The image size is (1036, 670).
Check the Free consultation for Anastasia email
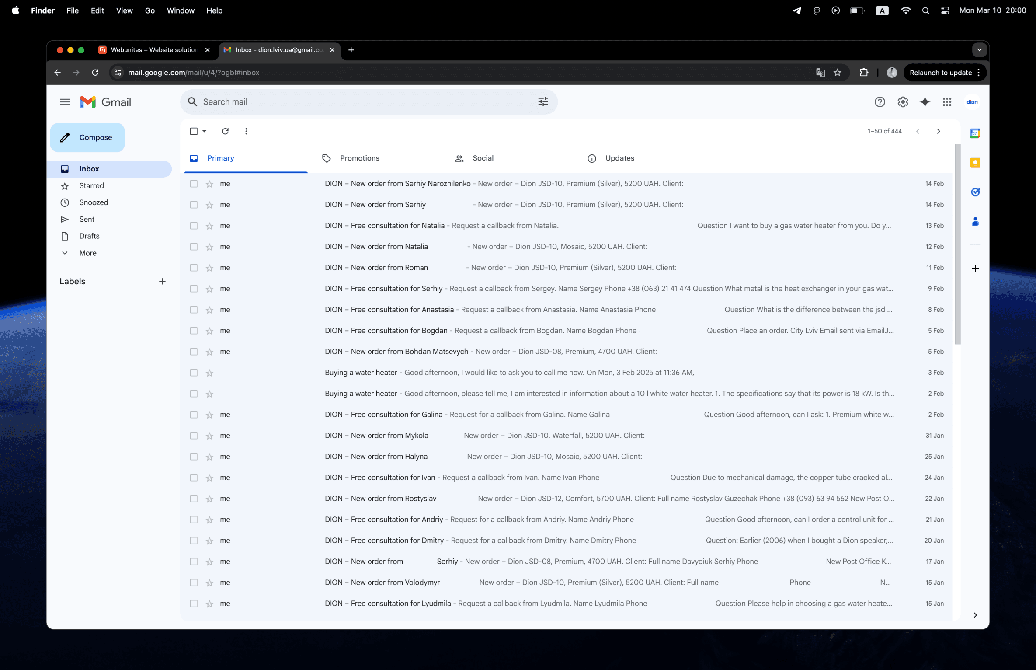[194, 310]
